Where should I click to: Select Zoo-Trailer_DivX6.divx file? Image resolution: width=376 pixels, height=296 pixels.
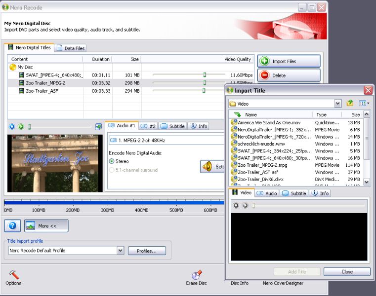(x=295, y=179)
